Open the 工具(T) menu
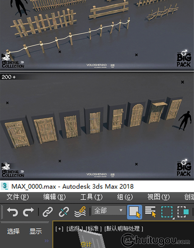Image resolution: width=194 pixels, height=248 pixels. point(91,197)
